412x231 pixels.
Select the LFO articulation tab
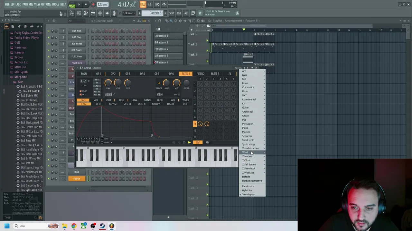click(x=98, y=104)
